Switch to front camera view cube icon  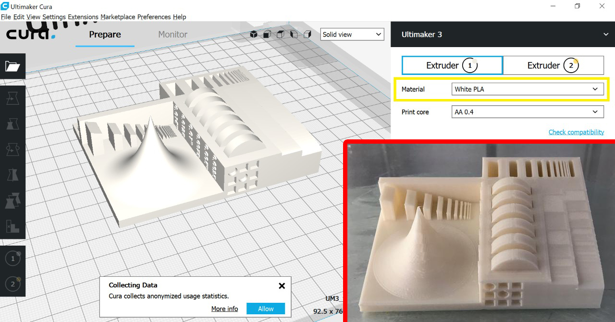[267, 34]
